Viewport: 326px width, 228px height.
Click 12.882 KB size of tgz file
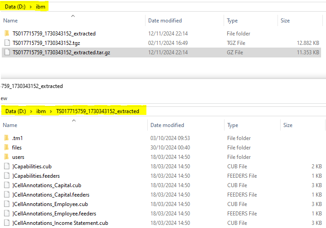point(308,43)
